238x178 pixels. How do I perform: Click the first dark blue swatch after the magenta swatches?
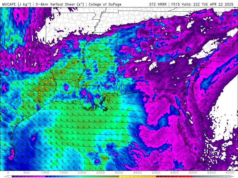[47, 176]
